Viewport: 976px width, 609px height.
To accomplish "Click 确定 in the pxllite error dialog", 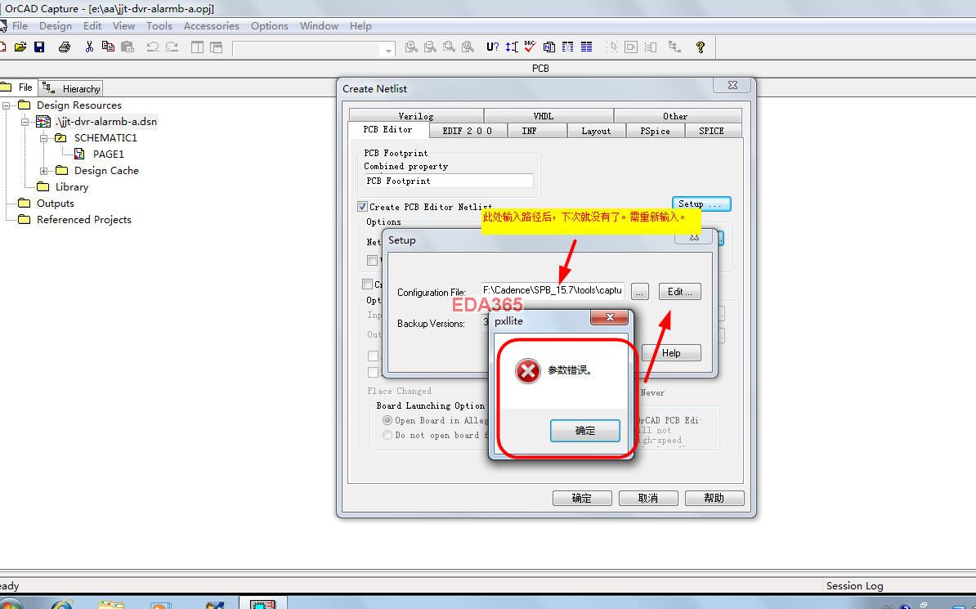I will coord(585,430).
